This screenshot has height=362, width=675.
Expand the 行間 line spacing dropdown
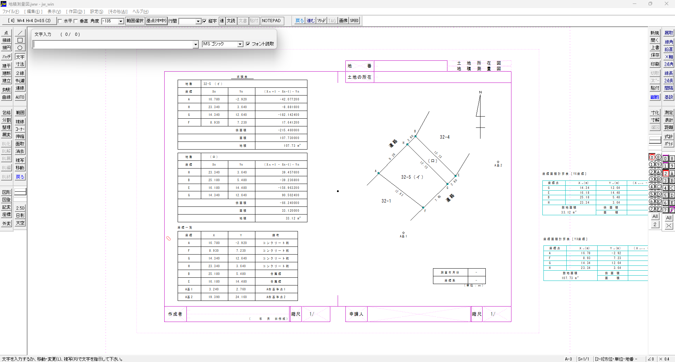coord(198,21)
